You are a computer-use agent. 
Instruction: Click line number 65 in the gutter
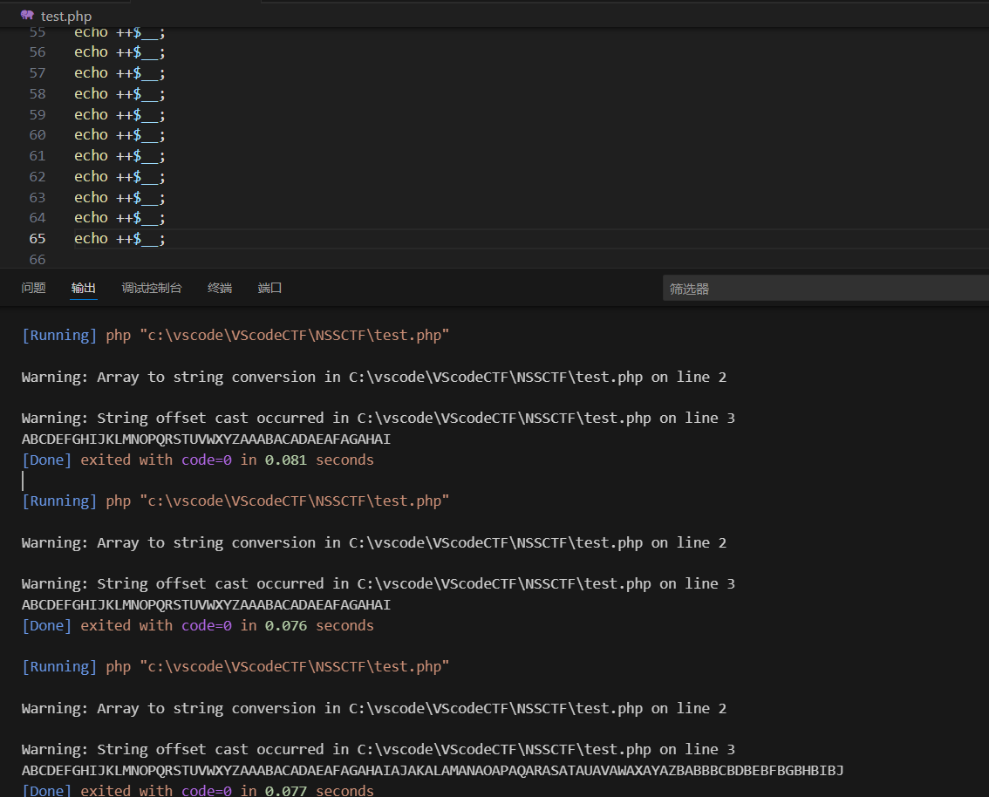pyautogui.click(x=37, y=239)
